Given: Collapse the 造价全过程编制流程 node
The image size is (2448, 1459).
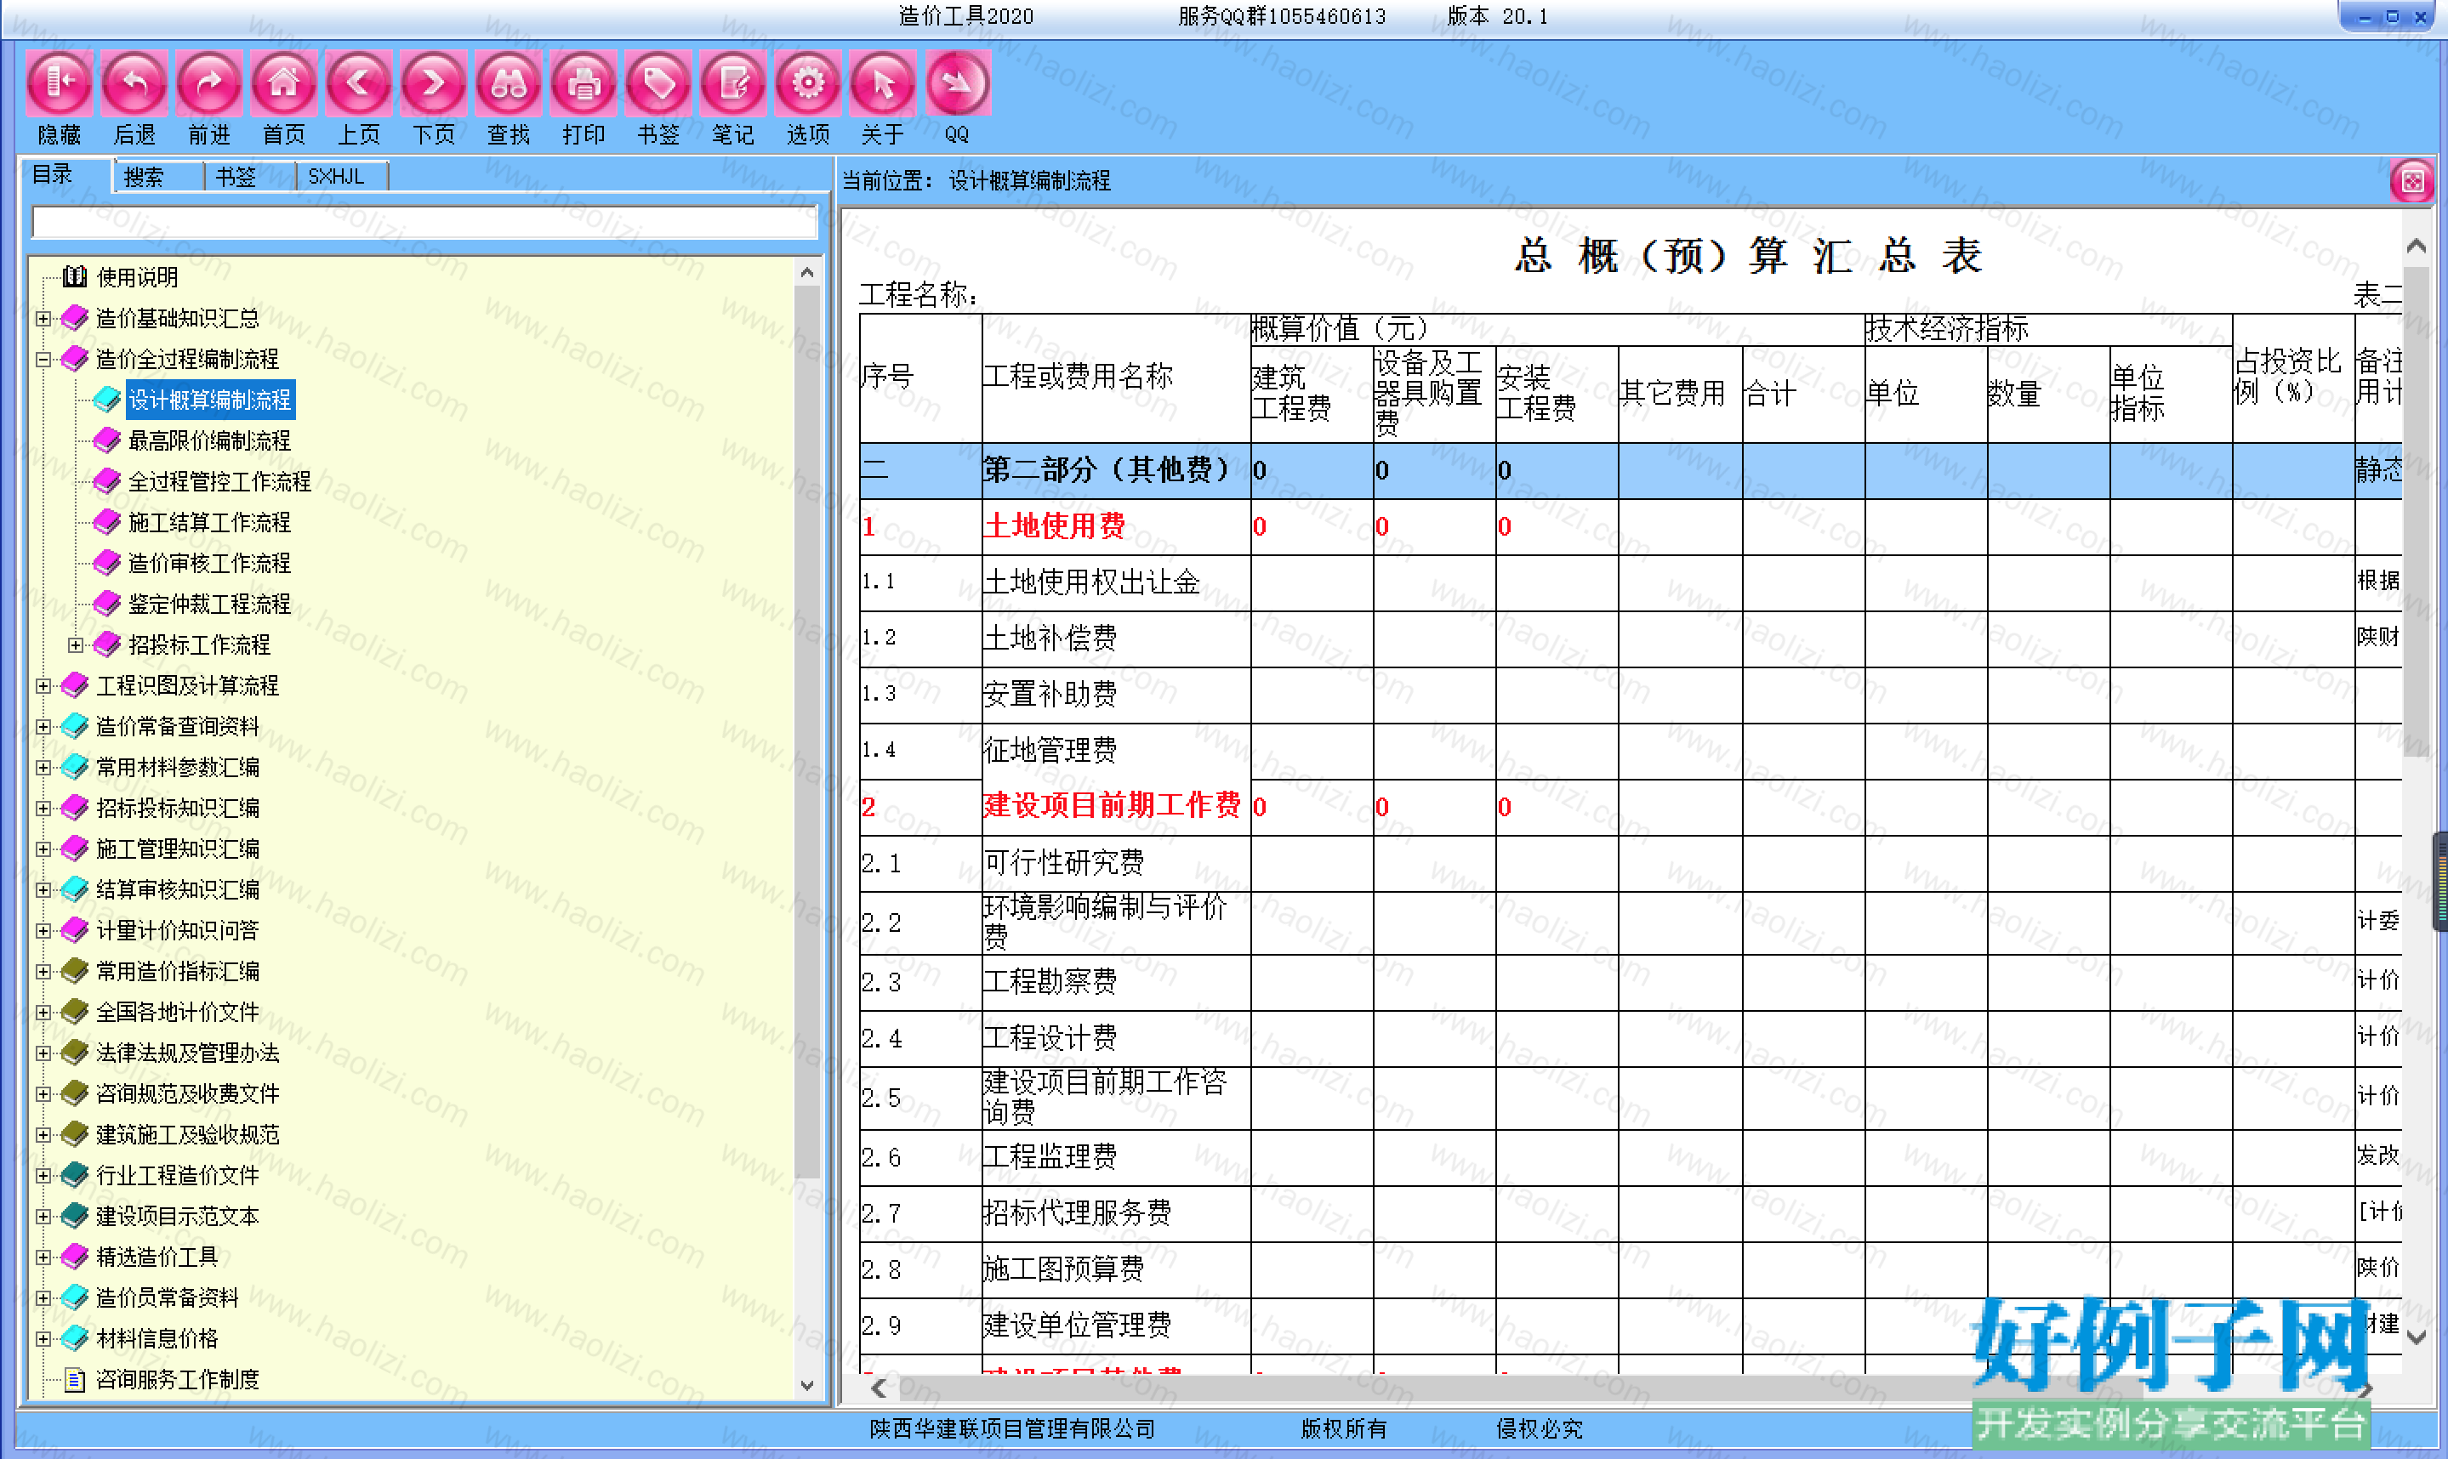Looking at the screenshot, I should click(x=43, y=360).
